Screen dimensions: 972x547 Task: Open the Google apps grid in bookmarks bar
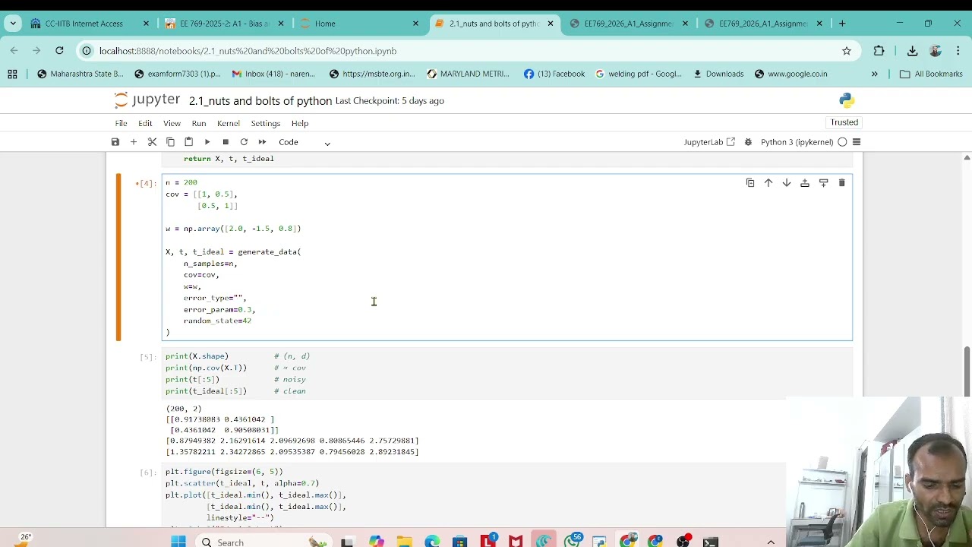(x=12, y=74)
